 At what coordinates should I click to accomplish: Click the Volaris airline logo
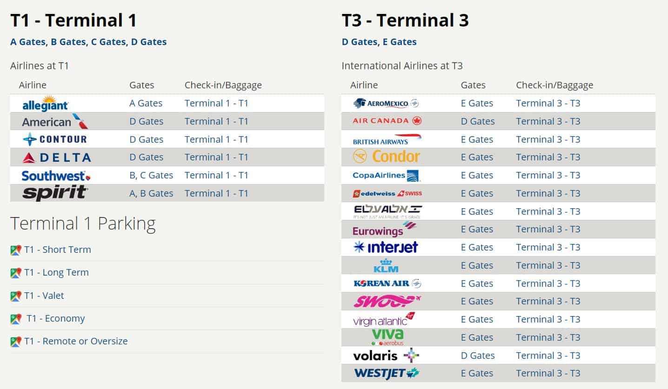click(x=386, y=356)
